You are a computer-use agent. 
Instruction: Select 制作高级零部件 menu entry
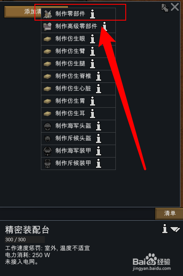tap(78, 27)
